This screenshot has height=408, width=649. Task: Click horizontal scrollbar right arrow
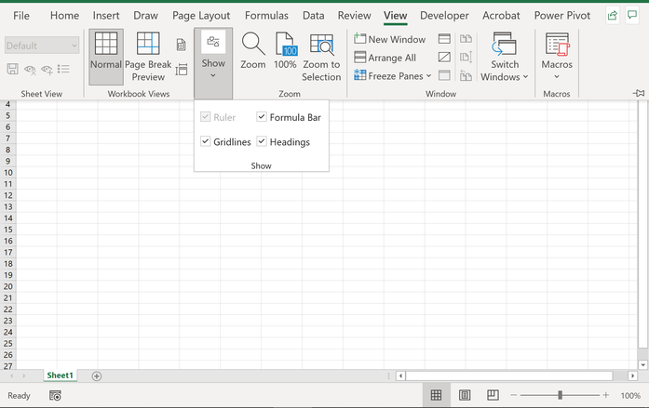coord(632,375)
